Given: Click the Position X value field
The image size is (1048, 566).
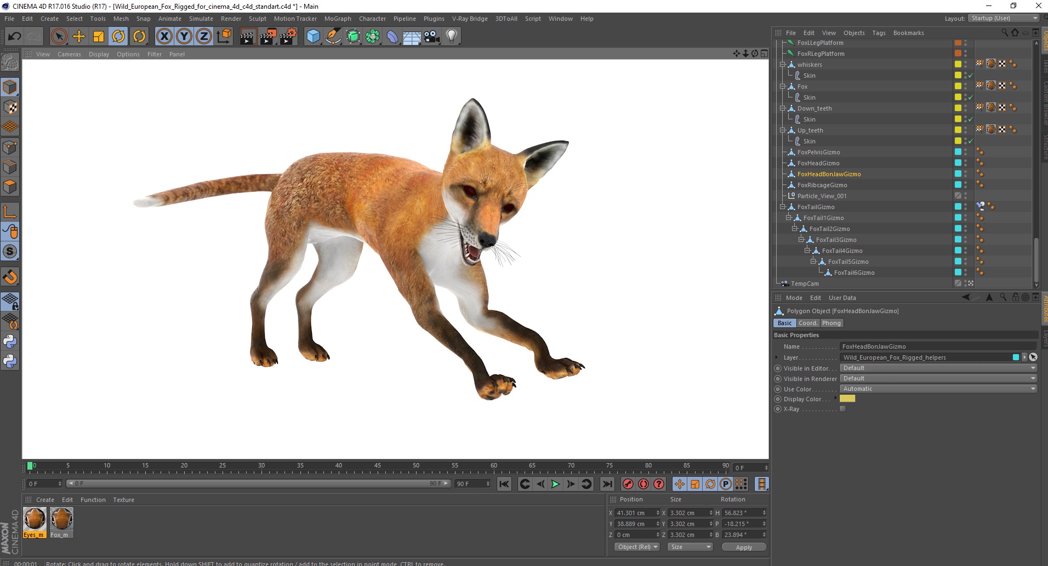Looking at the screenshot, I should tap(636, 513).
